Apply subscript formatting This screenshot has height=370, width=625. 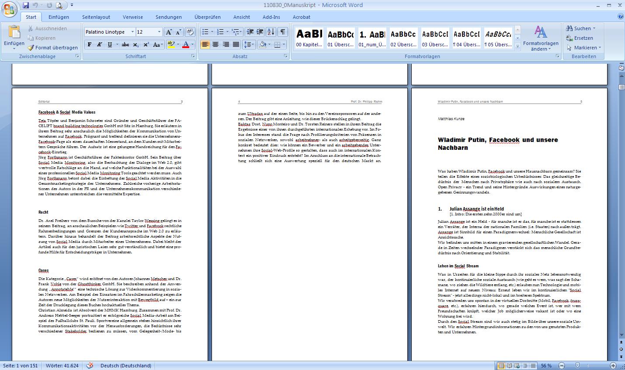[x=136, y=45]
